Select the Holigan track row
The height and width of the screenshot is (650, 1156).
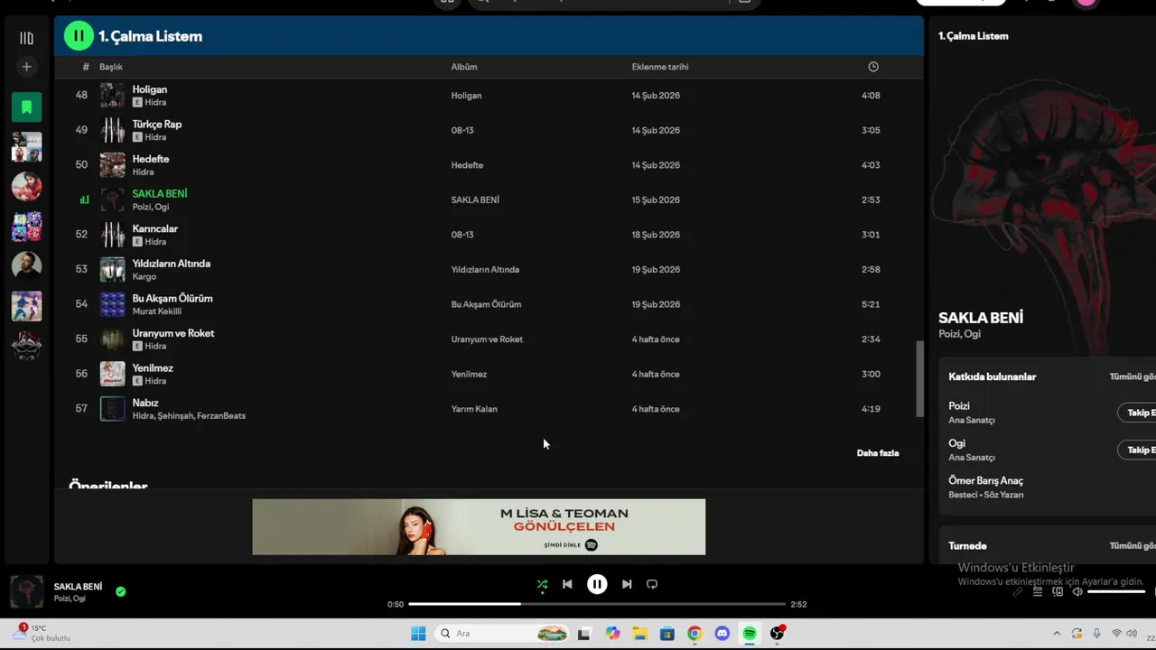click(x=489, y=96)
